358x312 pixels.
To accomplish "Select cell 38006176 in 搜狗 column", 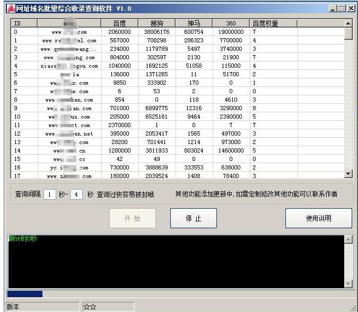I will tap(156, 32).
